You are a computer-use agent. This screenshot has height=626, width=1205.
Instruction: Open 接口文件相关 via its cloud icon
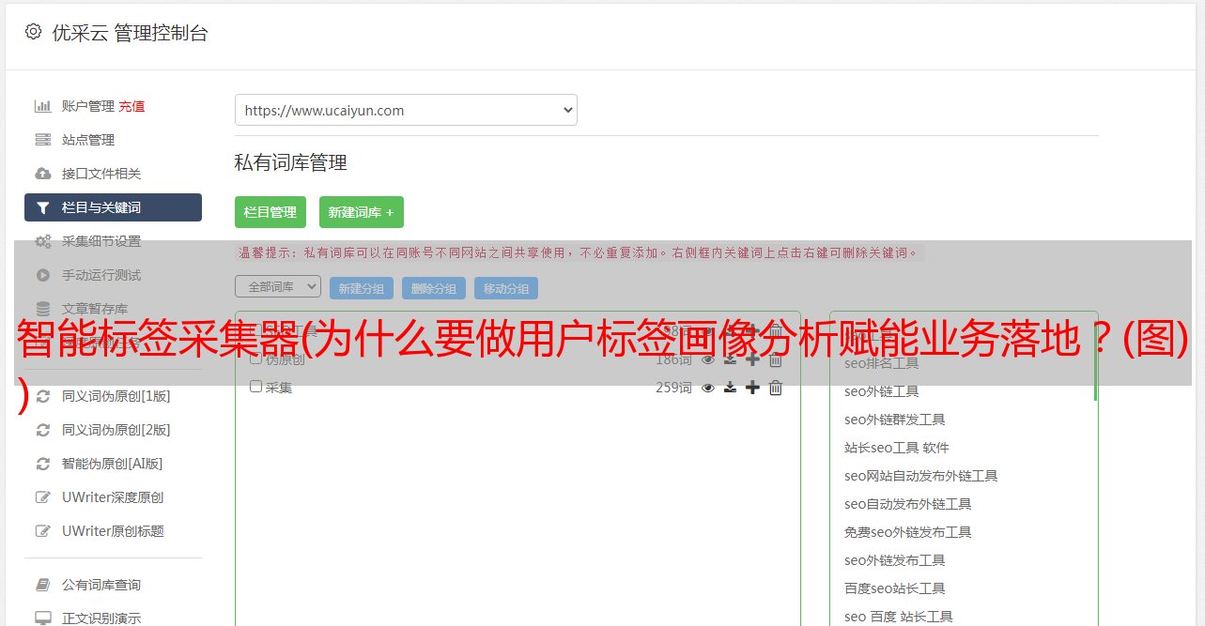coord(43,174)
